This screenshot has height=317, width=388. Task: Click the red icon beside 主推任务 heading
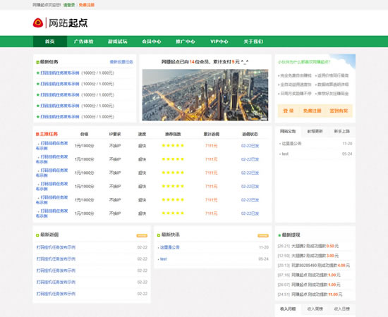pyautogui.click(x=37, y=134)
